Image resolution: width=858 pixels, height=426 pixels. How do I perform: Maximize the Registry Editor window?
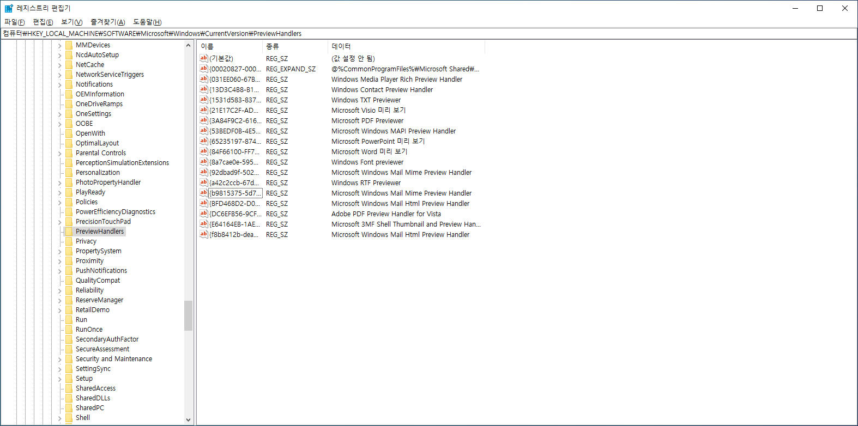[820, 8]
